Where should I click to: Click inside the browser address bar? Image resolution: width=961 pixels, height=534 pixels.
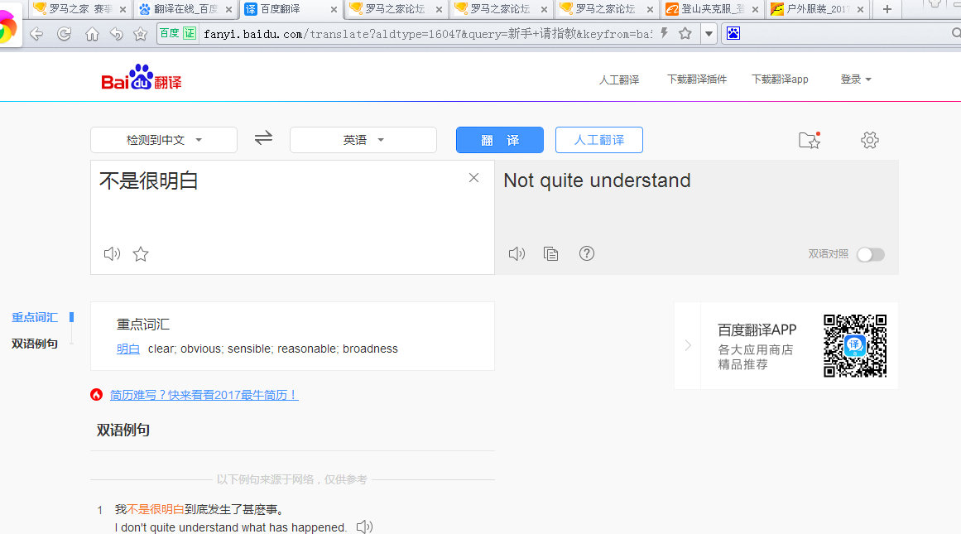pyautogui.click(x=414, y=35)
